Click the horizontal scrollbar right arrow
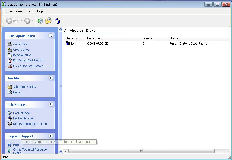The width and height of the screenshot is (232, 160). coord(228,151)
